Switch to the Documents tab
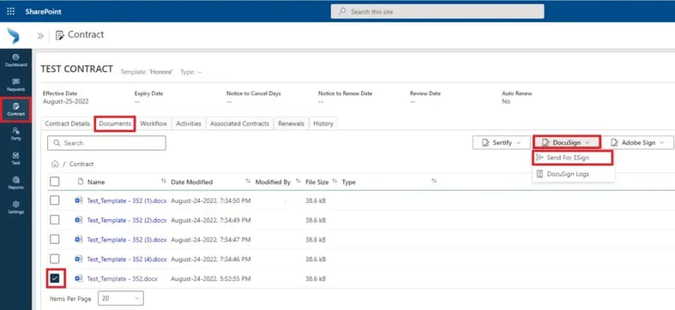 point(115,123)
